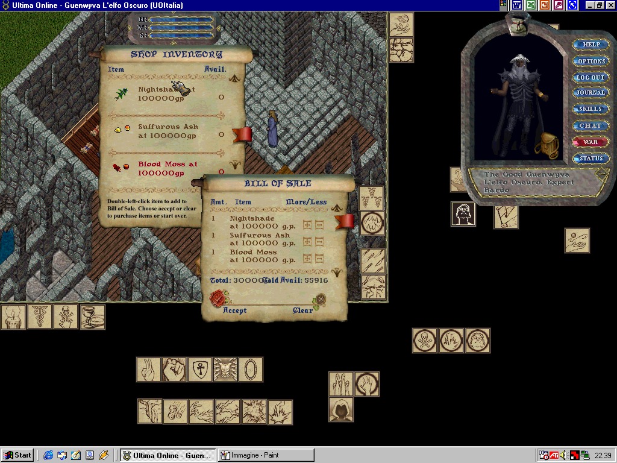This screenshot has height=463, width=617.
Task: Click the skull and skeletal hand spell icon
Action: coord(66,317)
